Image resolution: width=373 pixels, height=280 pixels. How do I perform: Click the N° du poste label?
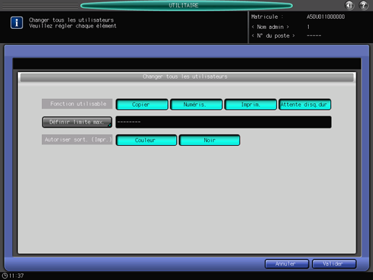click(273, 35)
